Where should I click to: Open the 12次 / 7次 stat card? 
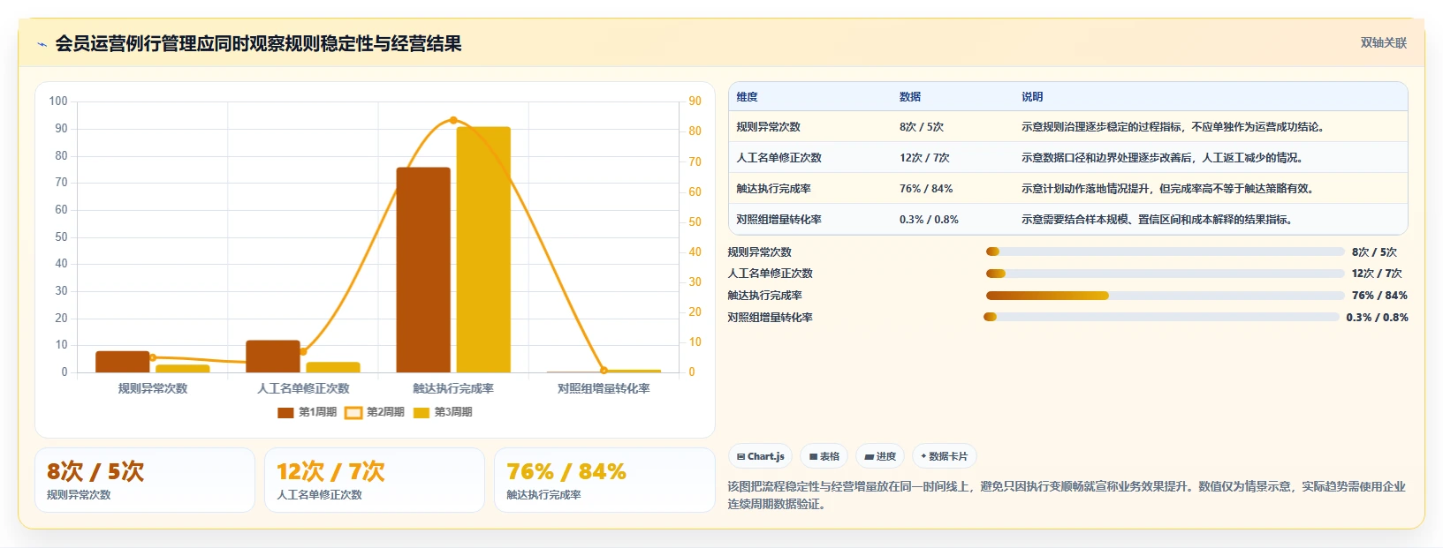point(375,480)
